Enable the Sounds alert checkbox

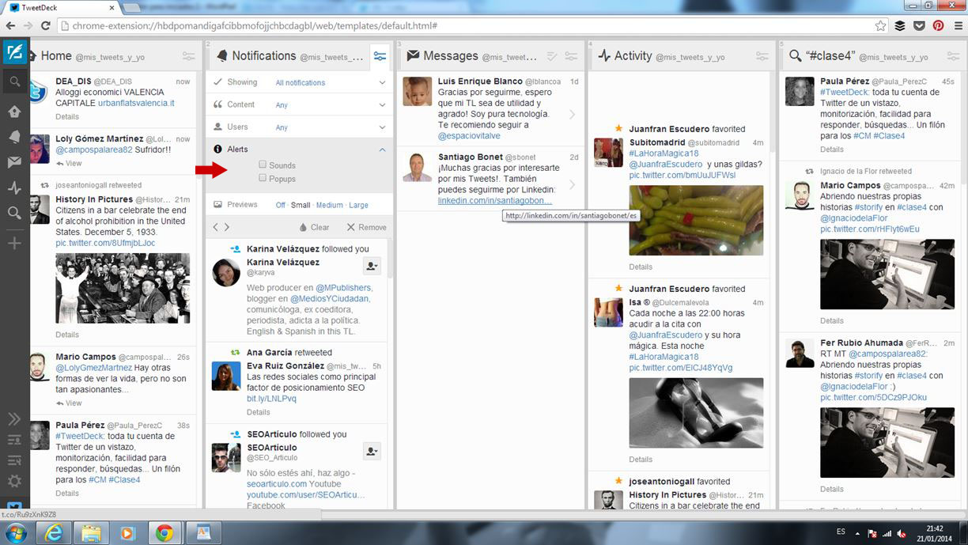(263, 165)
